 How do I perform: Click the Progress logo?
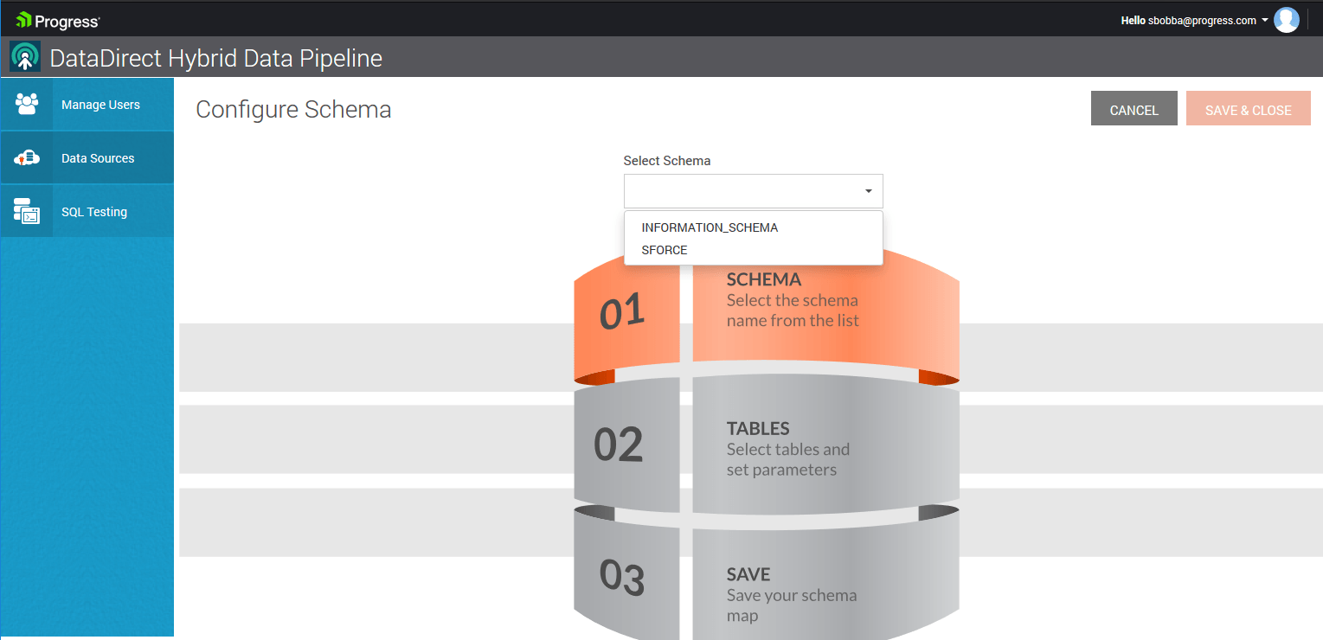click(58, 20)
